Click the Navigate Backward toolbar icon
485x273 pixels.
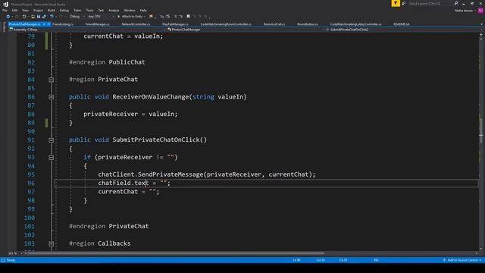(8, 17)
